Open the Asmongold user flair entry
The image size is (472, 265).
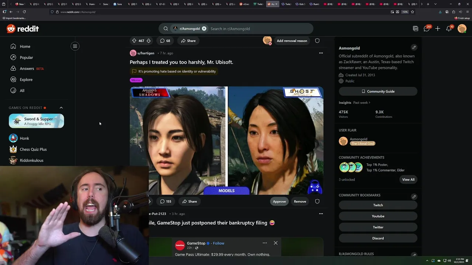pos(358,141)
